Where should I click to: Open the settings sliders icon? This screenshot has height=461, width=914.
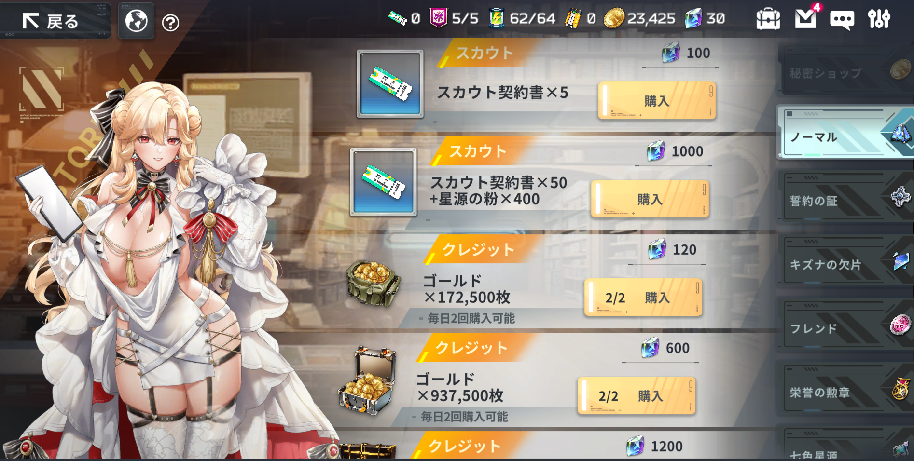coord(879,19)
